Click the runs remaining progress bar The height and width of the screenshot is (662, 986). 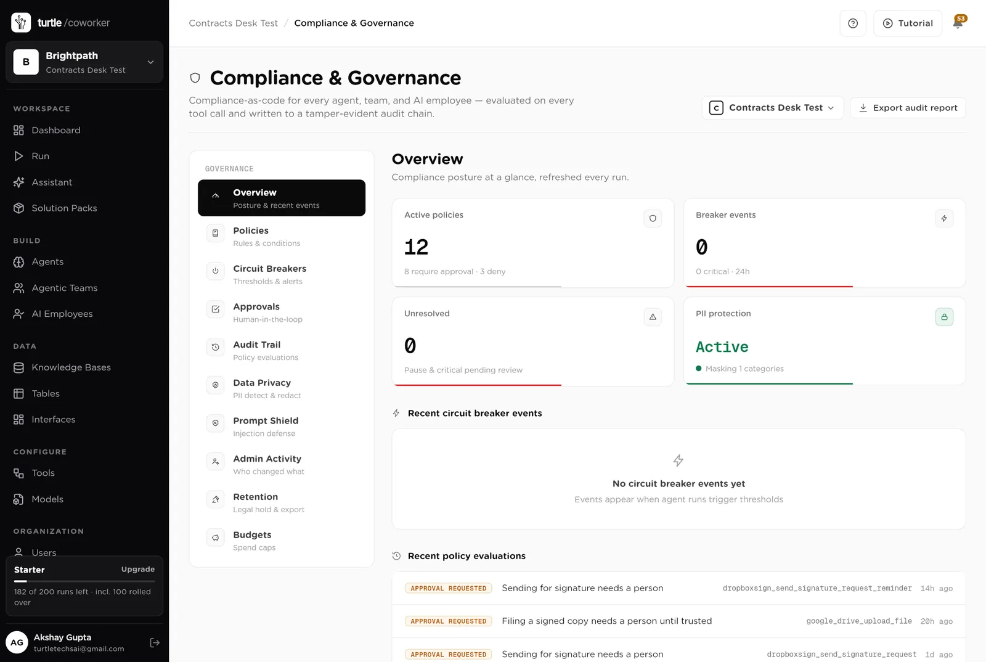point(84,581)
